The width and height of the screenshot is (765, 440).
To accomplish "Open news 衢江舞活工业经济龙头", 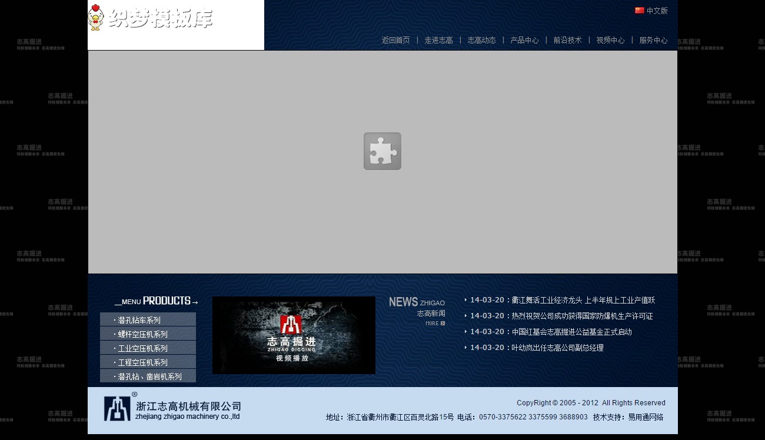I will pos(583,300).
